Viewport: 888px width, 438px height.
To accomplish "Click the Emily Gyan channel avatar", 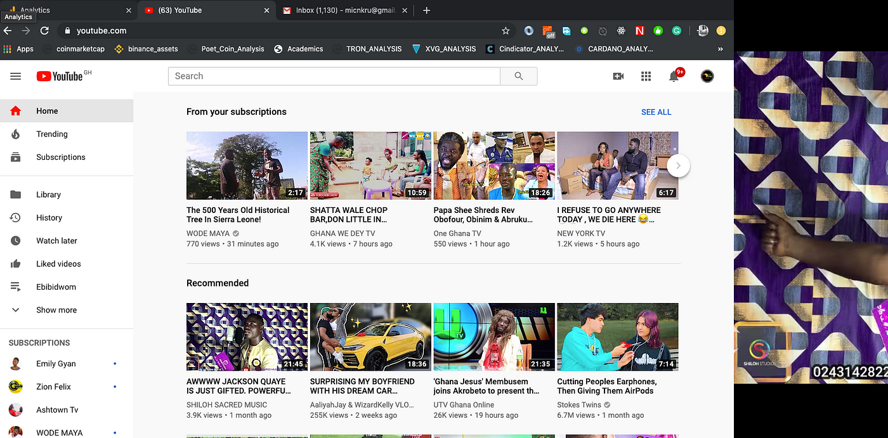I will (x=16, y=364).
